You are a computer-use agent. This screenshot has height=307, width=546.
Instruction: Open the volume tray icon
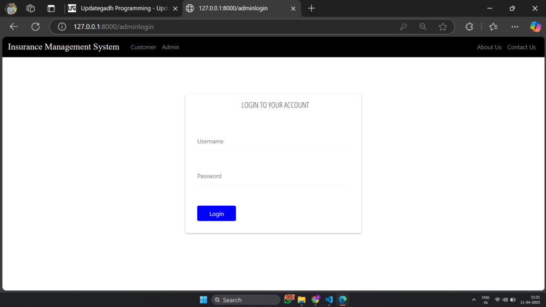[505, 300]
